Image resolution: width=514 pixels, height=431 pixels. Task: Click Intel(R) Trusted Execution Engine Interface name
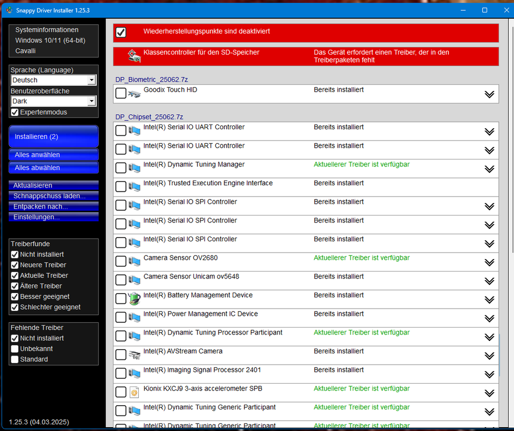[208, 183]
